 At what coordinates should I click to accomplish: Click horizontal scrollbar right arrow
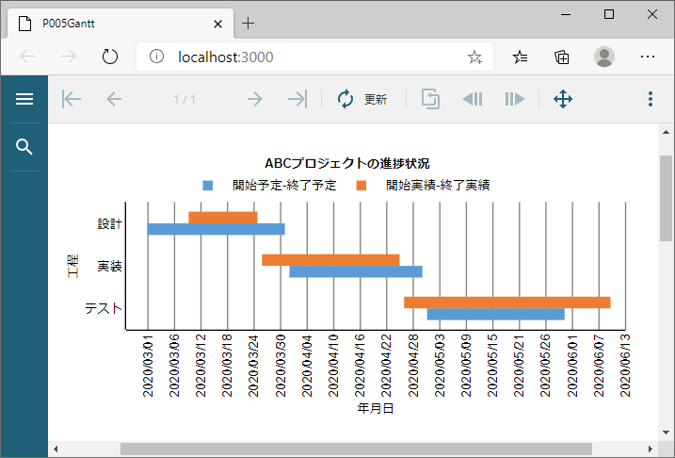651,449
